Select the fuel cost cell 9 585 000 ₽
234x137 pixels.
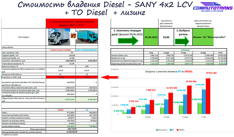(61, 91)
